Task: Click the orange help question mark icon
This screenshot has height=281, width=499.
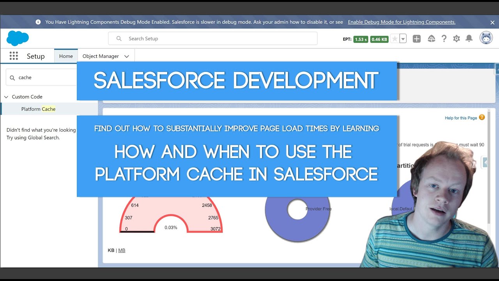Action: point(482,117)
